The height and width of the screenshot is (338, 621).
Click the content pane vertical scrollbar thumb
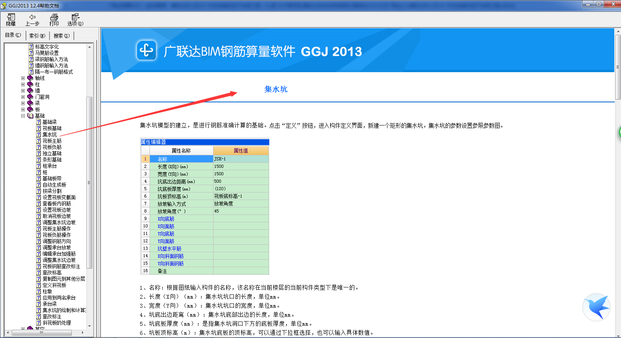click(x=618, y=67)
